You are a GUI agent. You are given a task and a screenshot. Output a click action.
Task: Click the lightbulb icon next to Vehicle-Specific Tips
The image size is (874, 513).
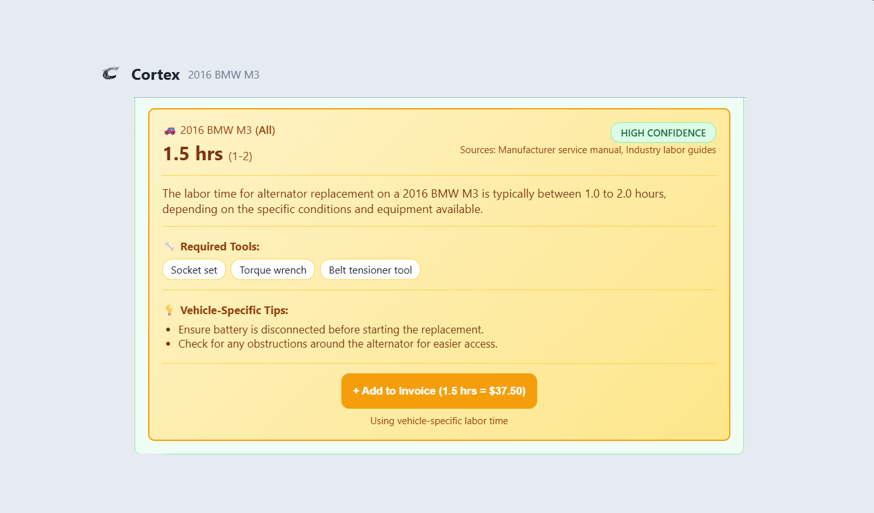[x=169, y=310]
